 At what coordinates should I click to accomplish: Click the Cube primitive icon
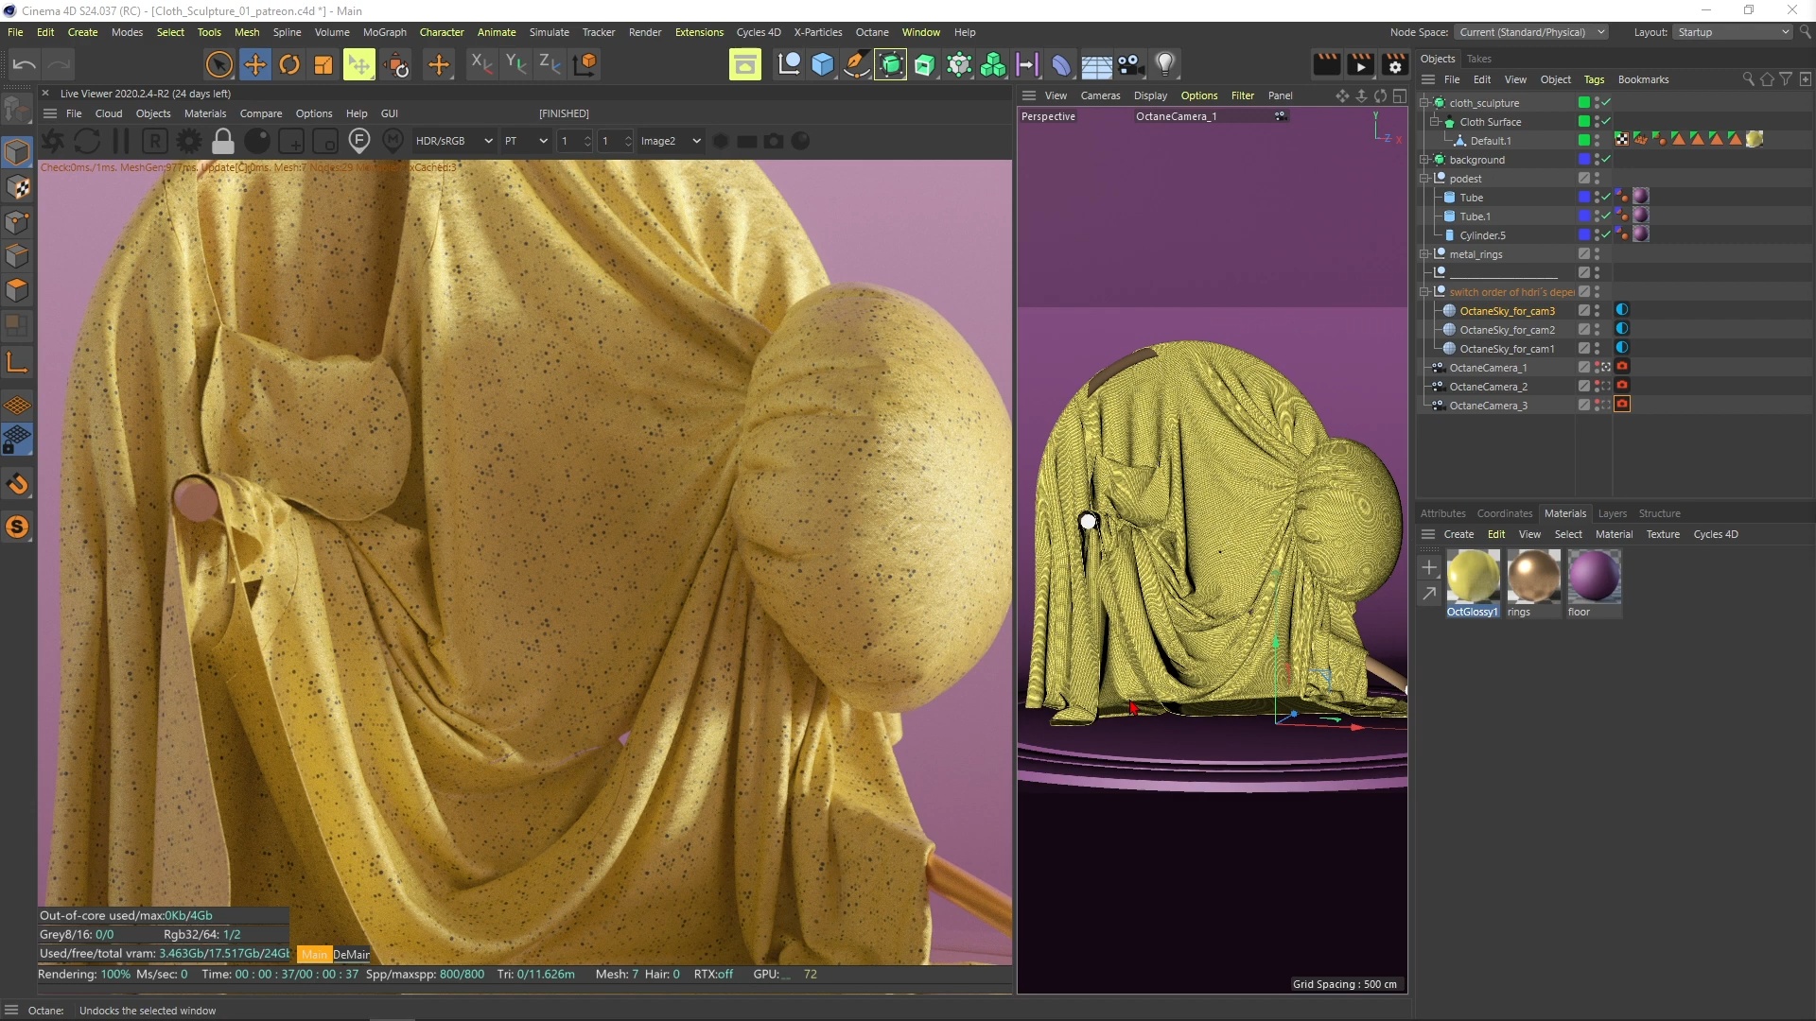point(823,64)
